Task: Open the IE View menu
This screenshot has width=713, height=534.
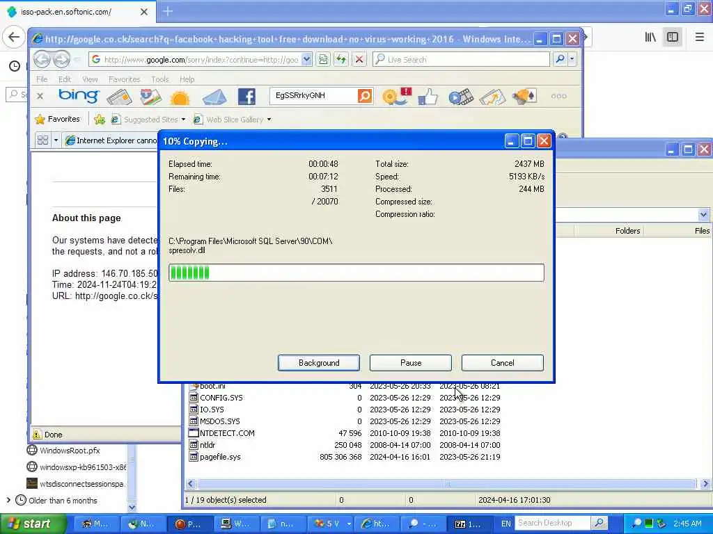Action: coord(90,79)
